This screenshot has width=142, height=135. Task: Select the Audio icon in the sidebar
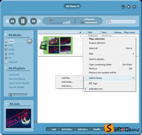pyautogui.click(x=6, y=50)
